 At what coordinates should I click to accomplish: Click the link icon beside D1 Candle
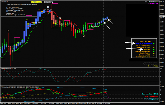52,2
